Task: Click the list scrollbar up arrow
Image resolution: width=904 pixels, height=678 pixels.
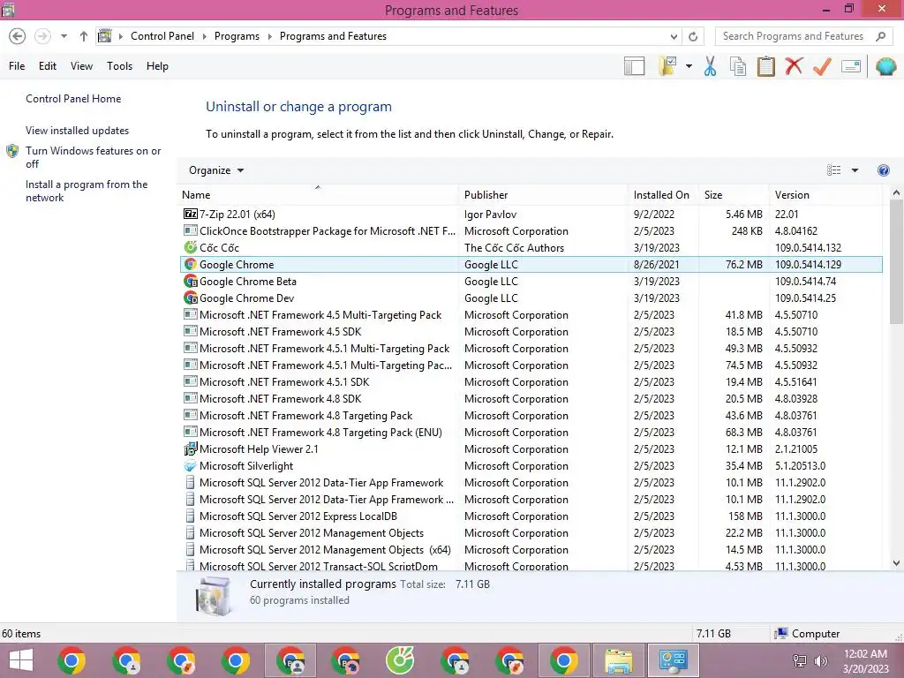Action: tap(896, 193)
